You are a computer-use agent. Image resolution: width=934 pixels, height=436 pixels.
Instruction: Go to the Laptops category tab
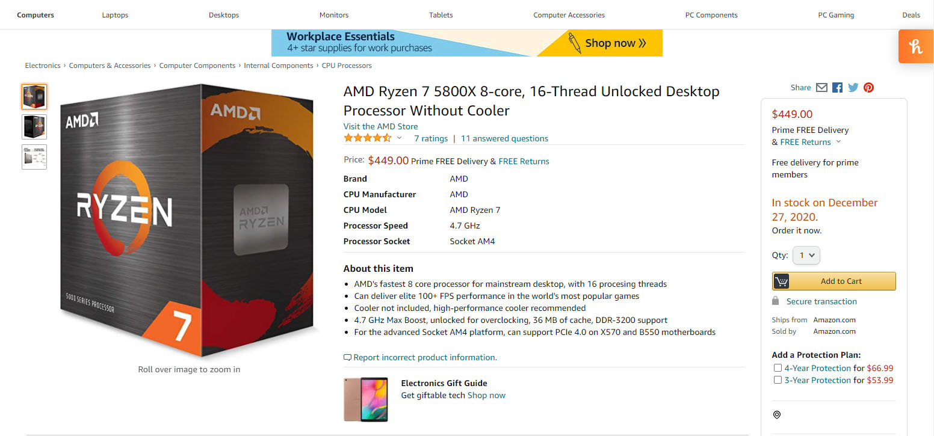click(x=115, y=15)
